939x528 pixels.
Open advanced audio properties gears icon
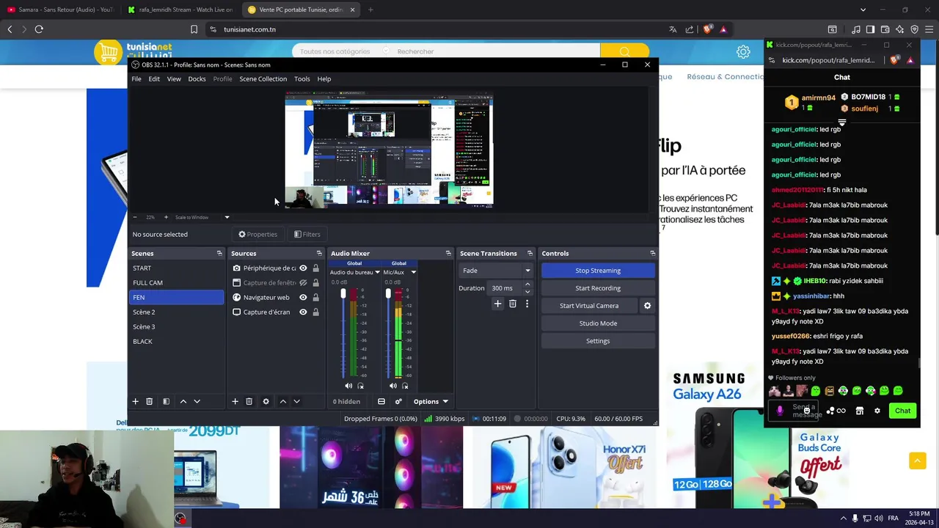click(398, 401)
